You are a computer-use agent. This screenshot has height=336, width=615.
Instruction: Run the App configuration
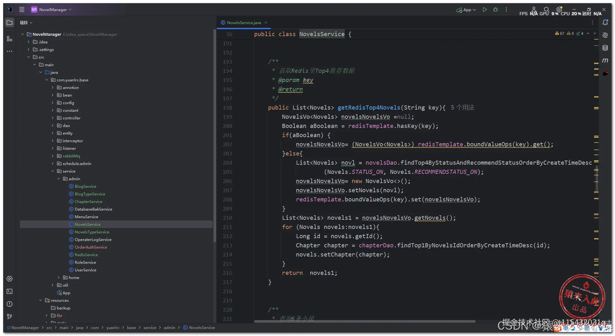pyautogui.click(x=484, y=10)
